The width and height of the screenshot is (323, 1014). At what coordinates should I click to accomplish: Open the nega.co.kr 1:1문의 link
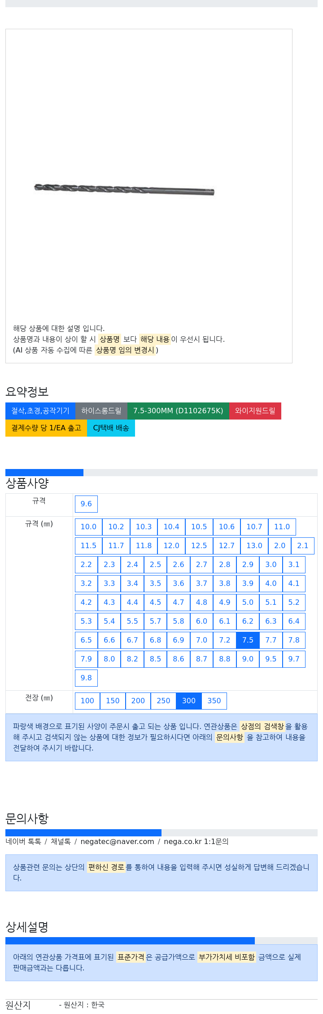(196, 842)
